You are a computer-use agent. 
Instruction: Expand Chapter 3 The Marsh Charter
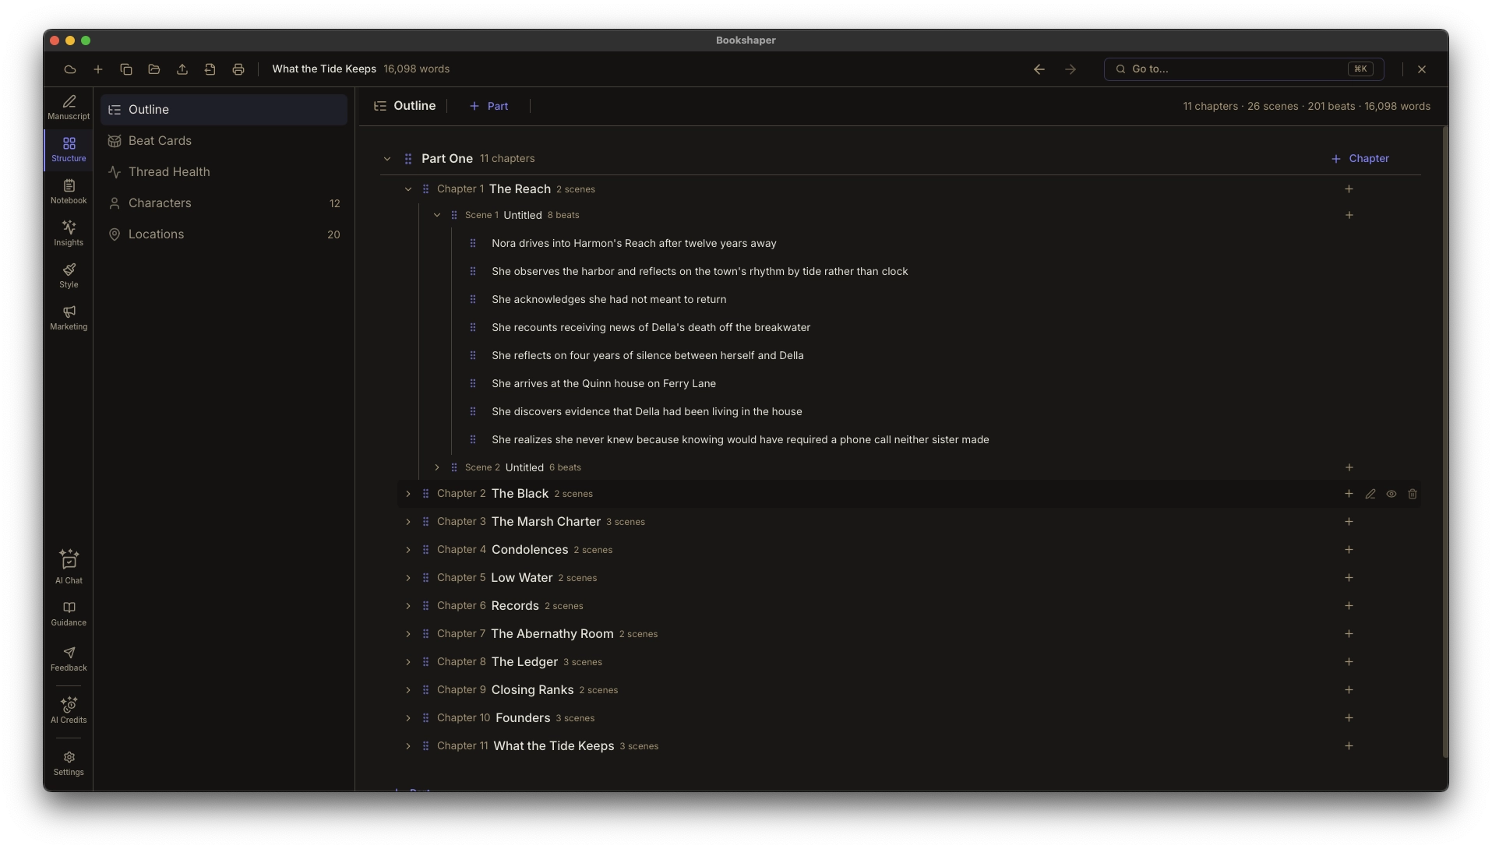tap(408, 522)
